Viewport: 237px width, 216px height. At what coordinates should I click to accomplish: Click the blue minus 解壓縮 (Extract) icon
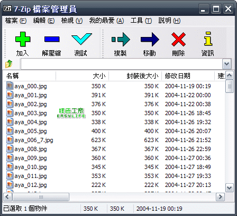coord(52,39)
